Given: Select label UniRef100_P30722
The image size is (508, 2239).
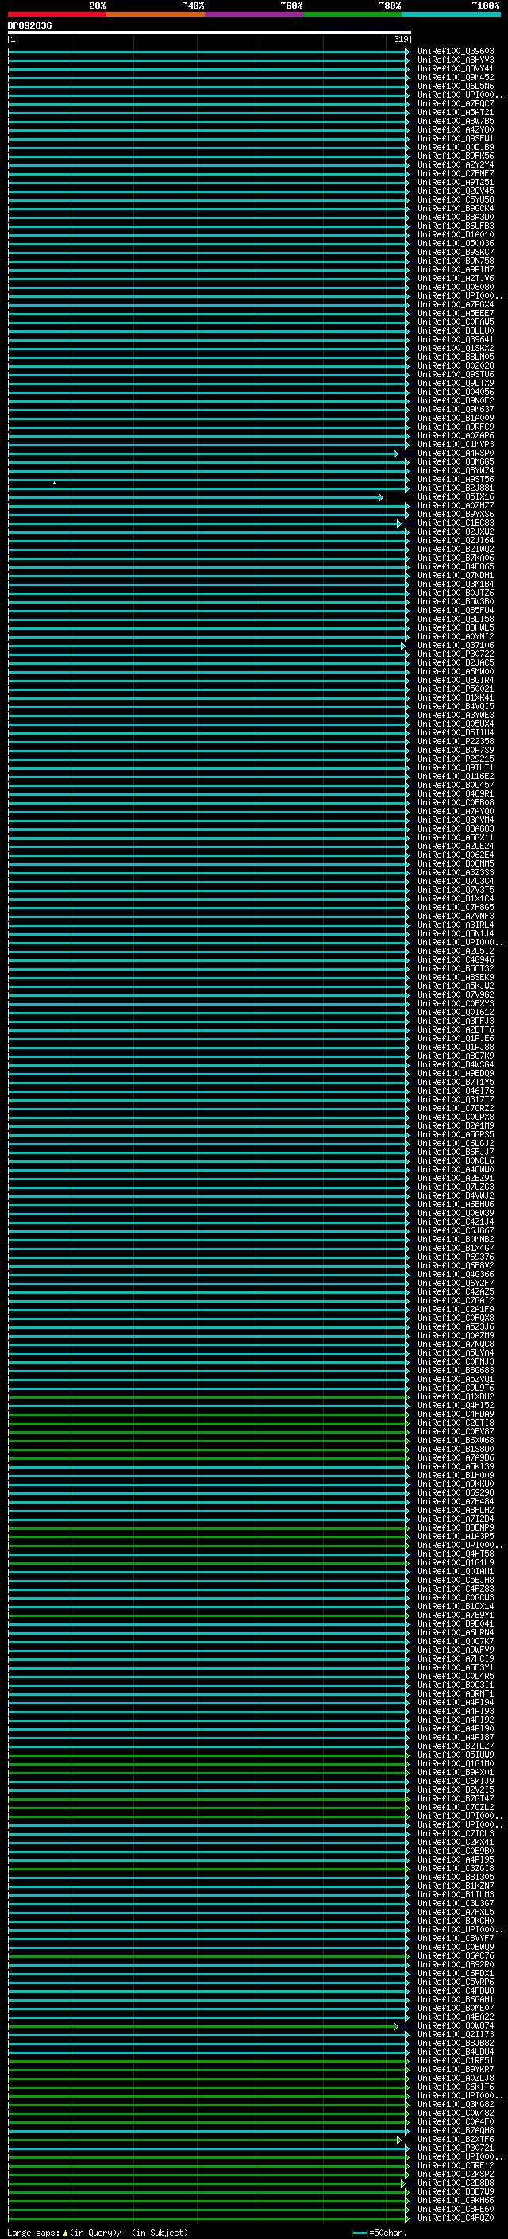Looking at the screenshot, I should pyautogui.click(x=456, y=654).
